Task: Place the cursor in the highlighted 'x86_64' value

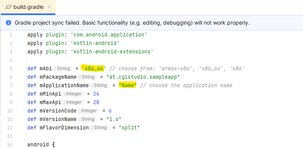Action: (93, 68)
